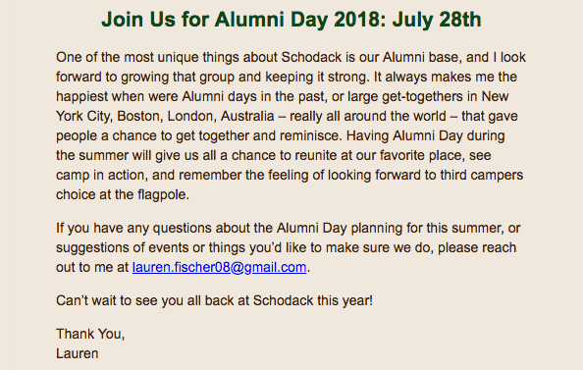Image resolution: width=583 pixels, height=370 pixels.
Task: Open the lauren.fischer08@gmail.com email link
Action: coord(220,267)
